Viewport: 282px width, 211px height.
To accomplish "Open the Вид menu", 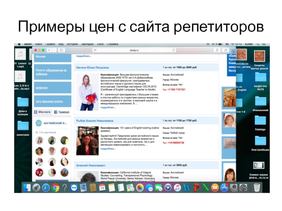I will point(61,44).
